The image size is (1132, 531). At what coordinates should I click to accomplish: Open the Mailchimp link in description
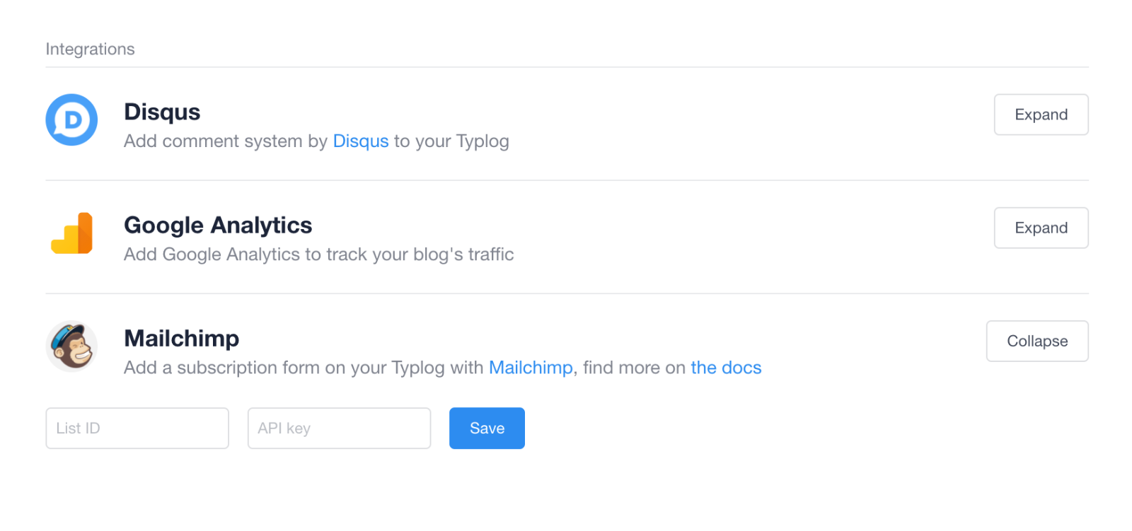click(x=531, y=368)
